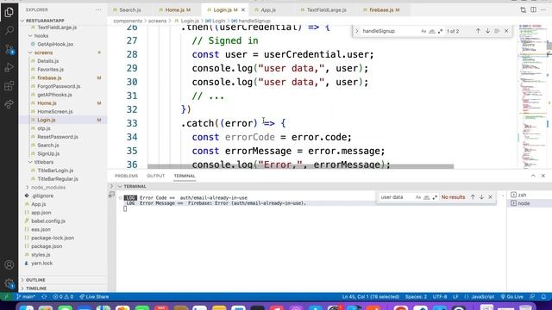552x310 pixels.
Task: Click the main branch status item
Action: point(26,296)
